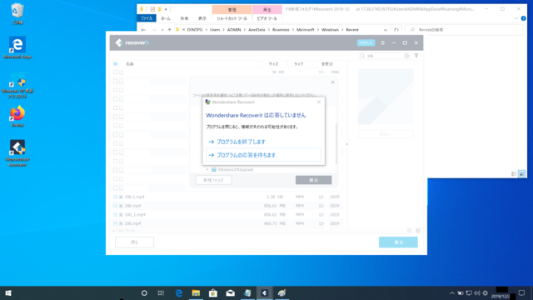533x300 pixels.
Task: Open the ホーム tab in Explorer
Action: tap(166, 18)
